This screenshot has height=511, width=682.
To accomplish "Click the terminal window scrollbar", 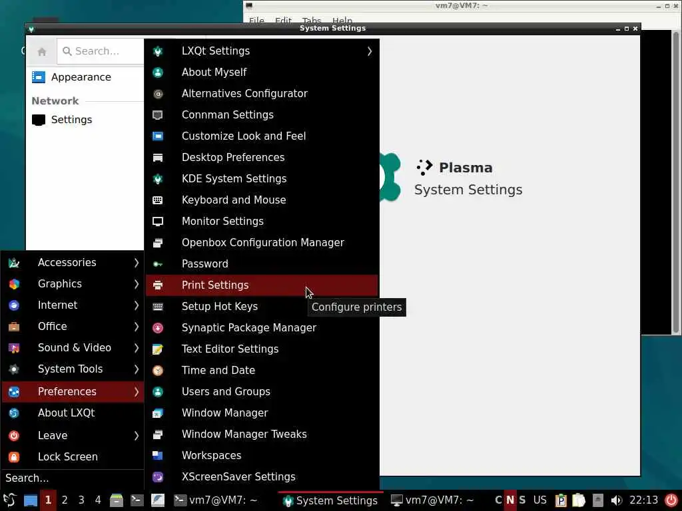I will (x=675, y=182).
